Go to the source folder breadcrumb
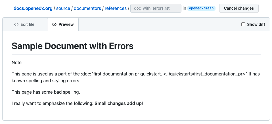 click(63, 8)
